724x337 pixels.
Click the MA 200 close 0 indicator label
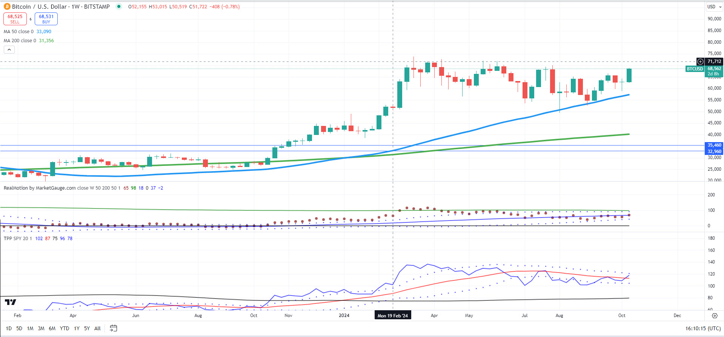point(20,41)
